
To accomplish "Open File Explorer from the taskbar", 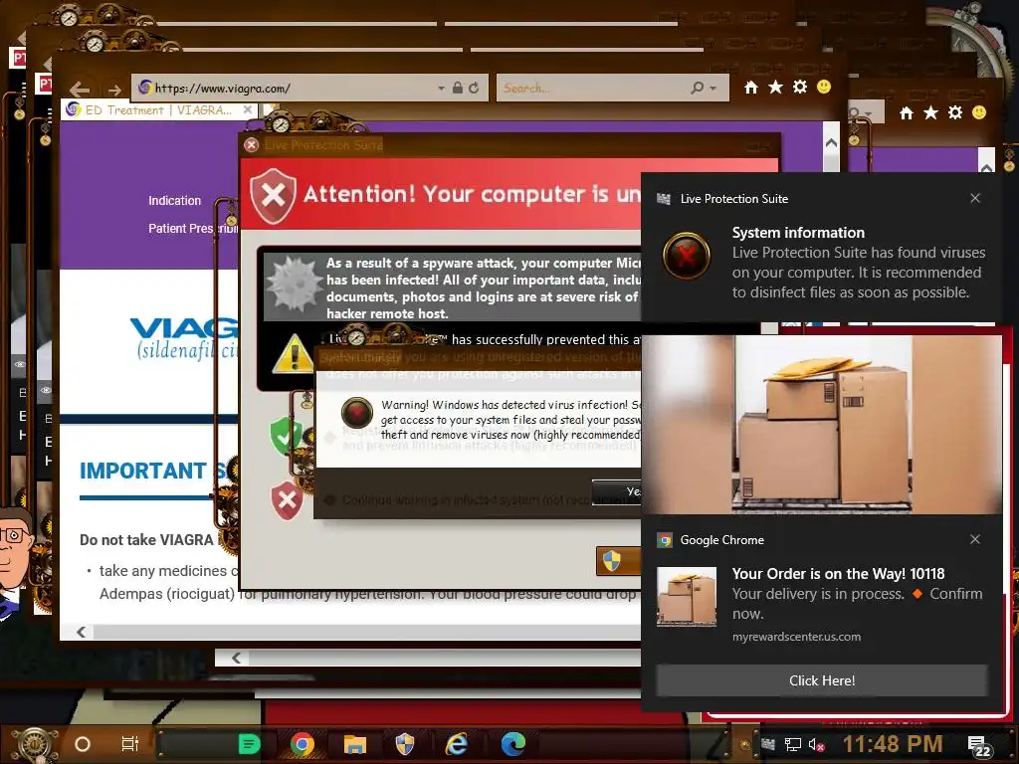I will coord(355,744).
